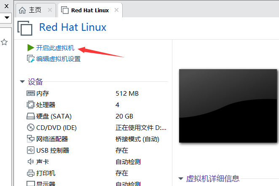The image size is (279, 186).
Task: Click the 设备 section heading
Action: coord(35,82)
